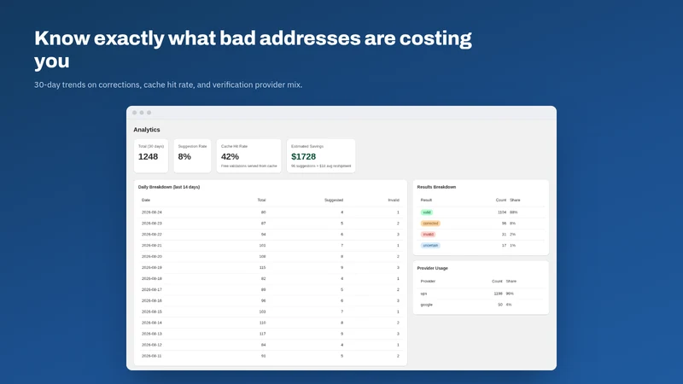Open the Suggestion Rate 8% card
Screen dimensions: 683x384
click(x=192, y=156)
